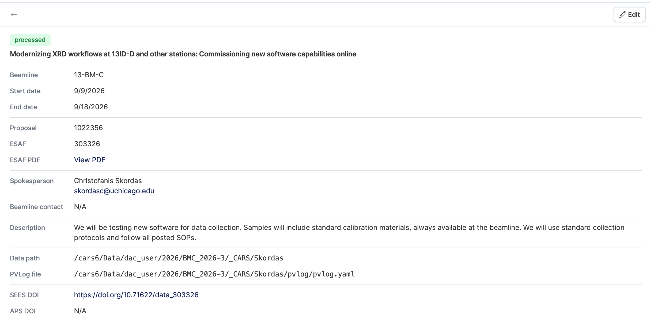Click the PVLog file path pvlog.yaml
This screenshot has height=323, width=650.
[214, 274]
